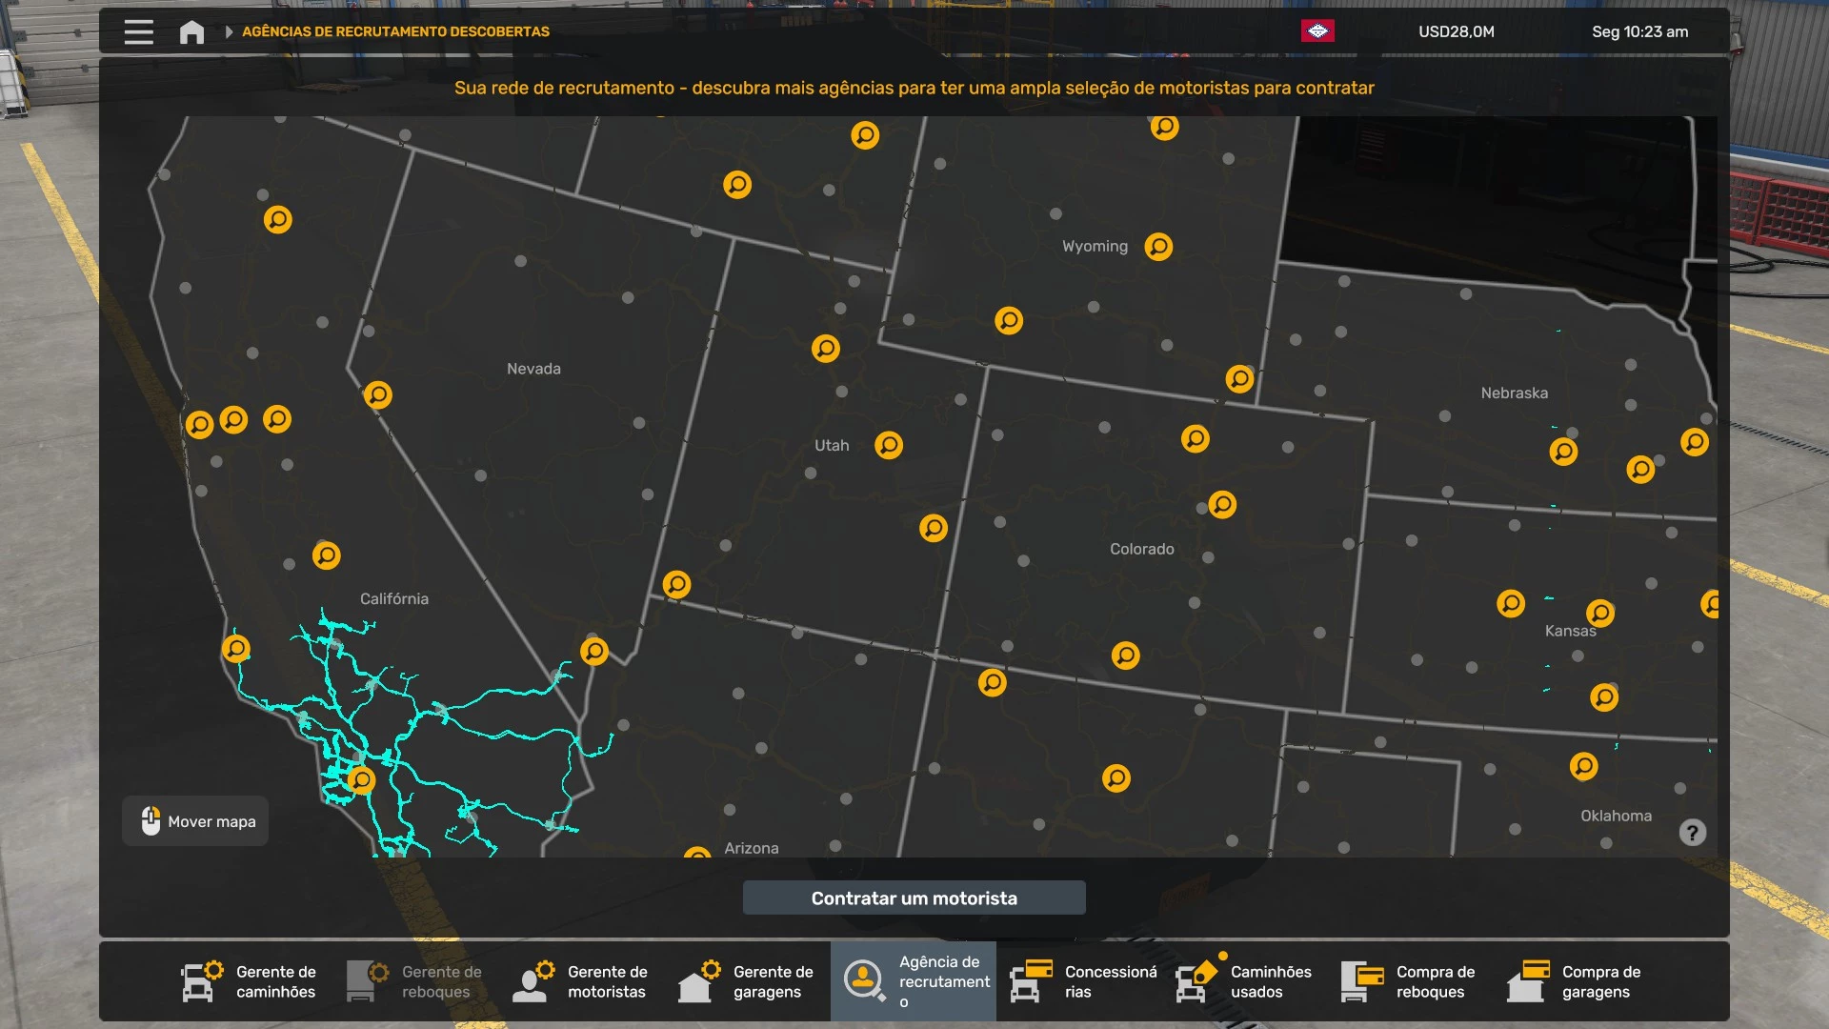Open Gerente de caminhões tab
Screen dimensions: 1829x1029
(x=250, y=981)
